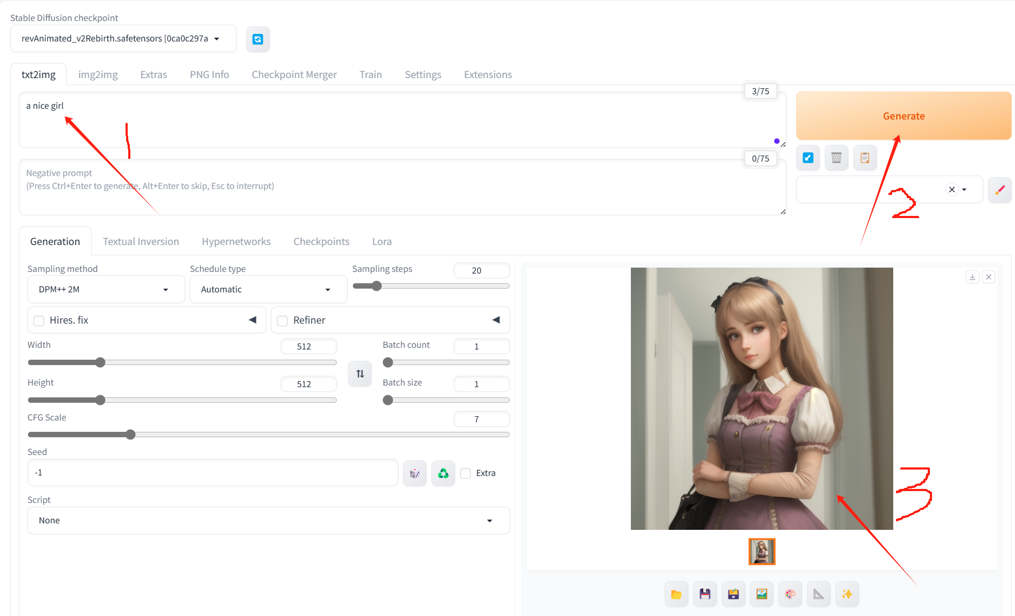
Task: Click the large generated girl image
Action: pyautogui.click(x=762, y=398)
